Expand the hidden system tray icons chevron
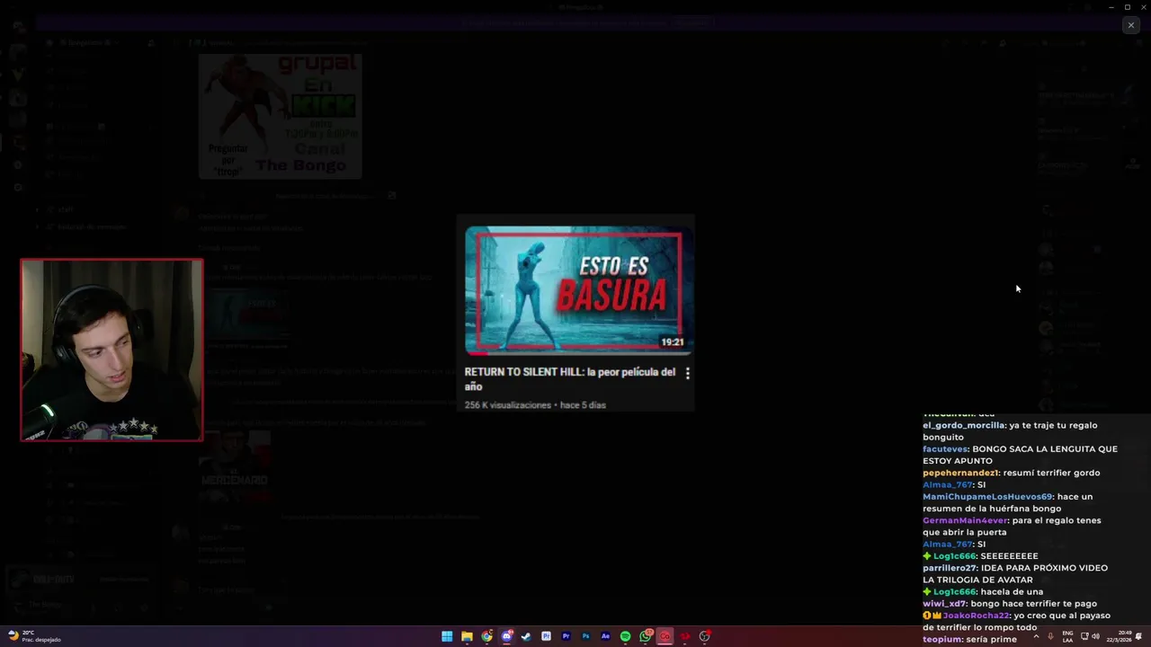Viewport: 1151px width, 647px height. coord(1036,636)
